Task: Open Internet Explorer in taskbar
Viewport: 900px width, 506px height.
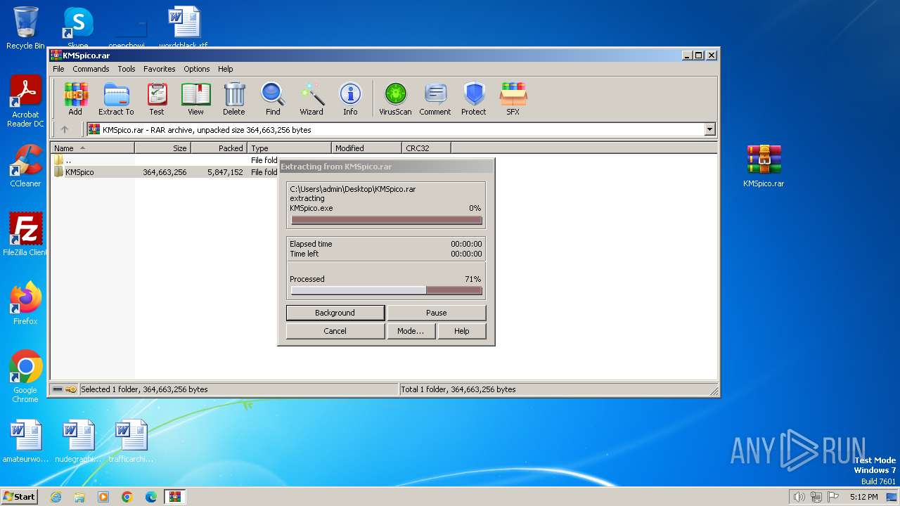Action: tap(56, 497)
